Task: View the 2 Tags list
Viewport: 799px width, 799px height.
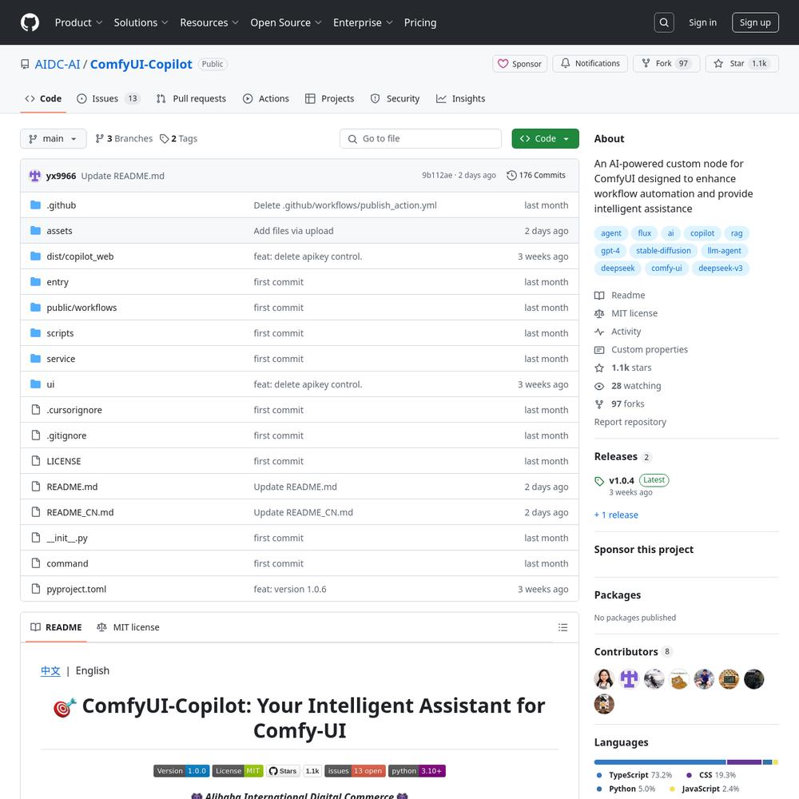Action: point(178,138)
